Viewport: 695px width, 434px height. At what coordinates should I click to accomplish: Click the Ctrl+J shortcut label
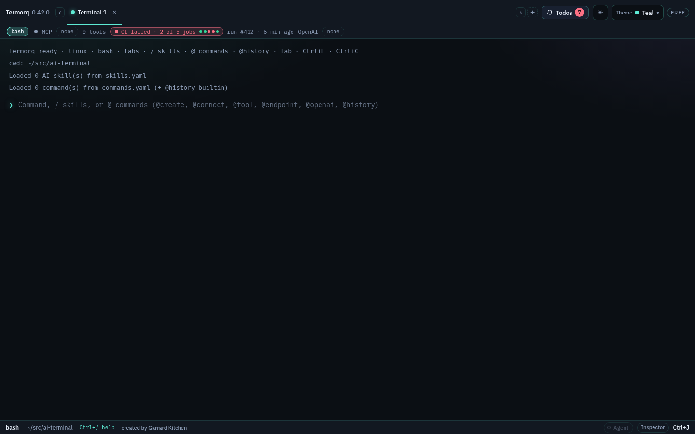pos(681,428)
